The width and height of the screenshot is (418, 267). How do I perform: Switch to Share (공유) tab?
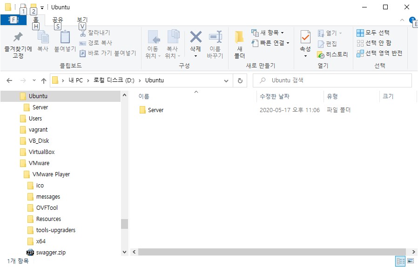58,20
